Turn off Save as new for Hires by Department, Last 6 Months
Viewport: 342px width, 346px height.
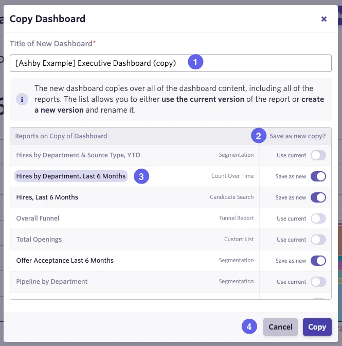click(x=318, y=176)
